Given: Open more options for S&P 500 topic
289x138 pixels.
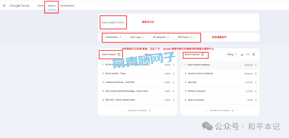Looking at the screenshot, I should [173, 100].
